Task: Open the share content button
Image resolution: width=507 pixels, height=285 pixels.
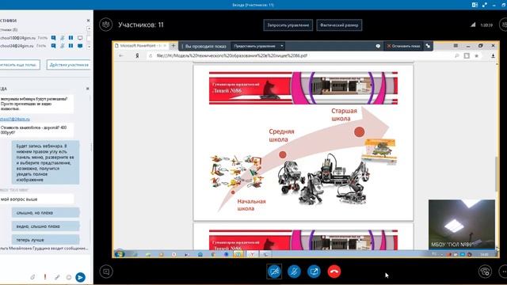Action: [314, 272]
